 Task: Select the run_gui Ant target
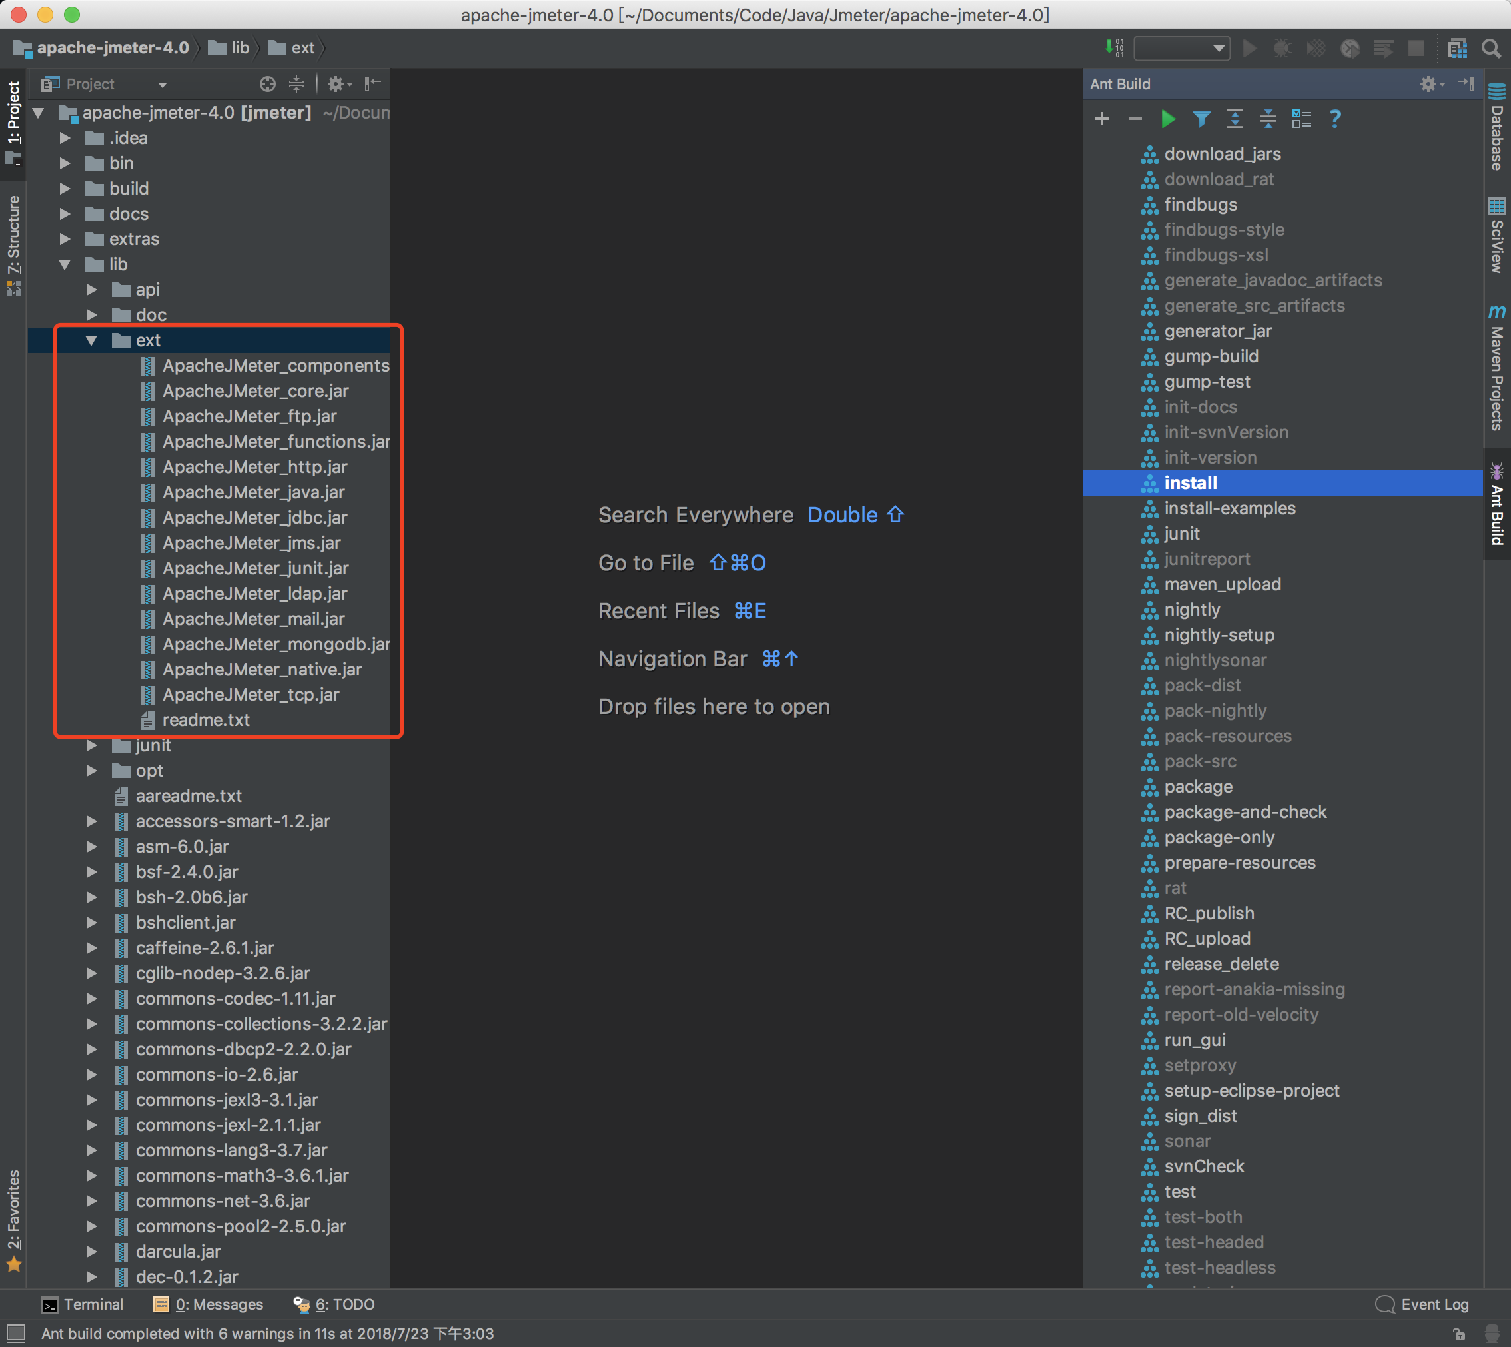pos(1195,1040)
